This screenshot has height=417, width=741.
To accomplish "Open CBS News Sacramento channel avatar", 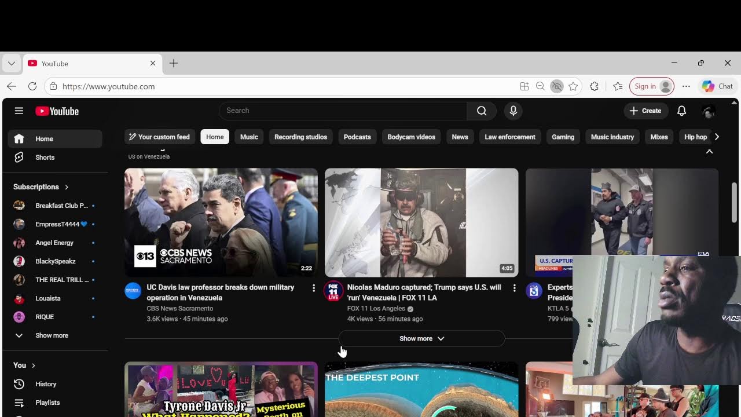I will 133,291.
